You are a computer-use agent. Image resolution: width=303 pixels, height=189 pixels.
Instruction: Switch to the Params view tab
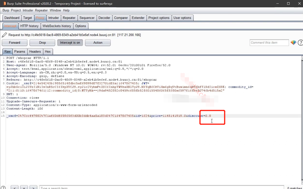[x=20, y=52]
